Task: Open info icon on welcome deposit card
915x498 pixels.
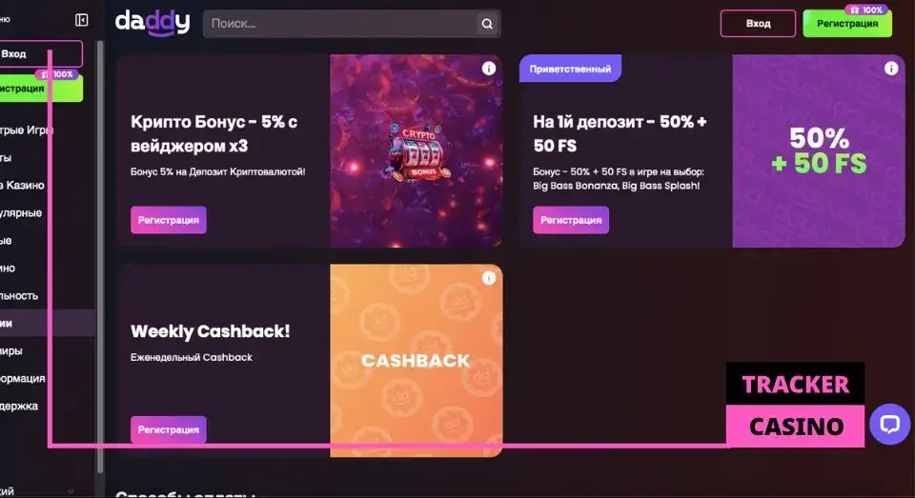Action: pyautogui.click(x=891, y=69)
